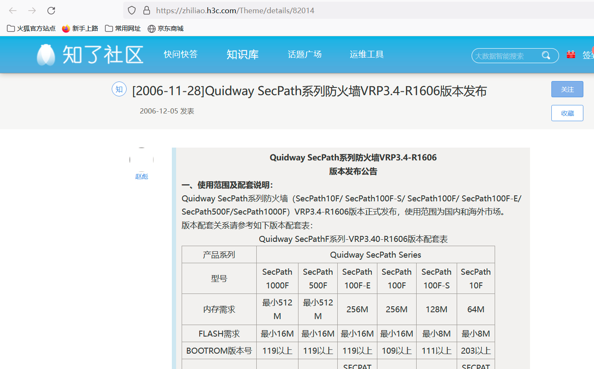
Task: Open the red gift box icon
Action: (571, 55)
